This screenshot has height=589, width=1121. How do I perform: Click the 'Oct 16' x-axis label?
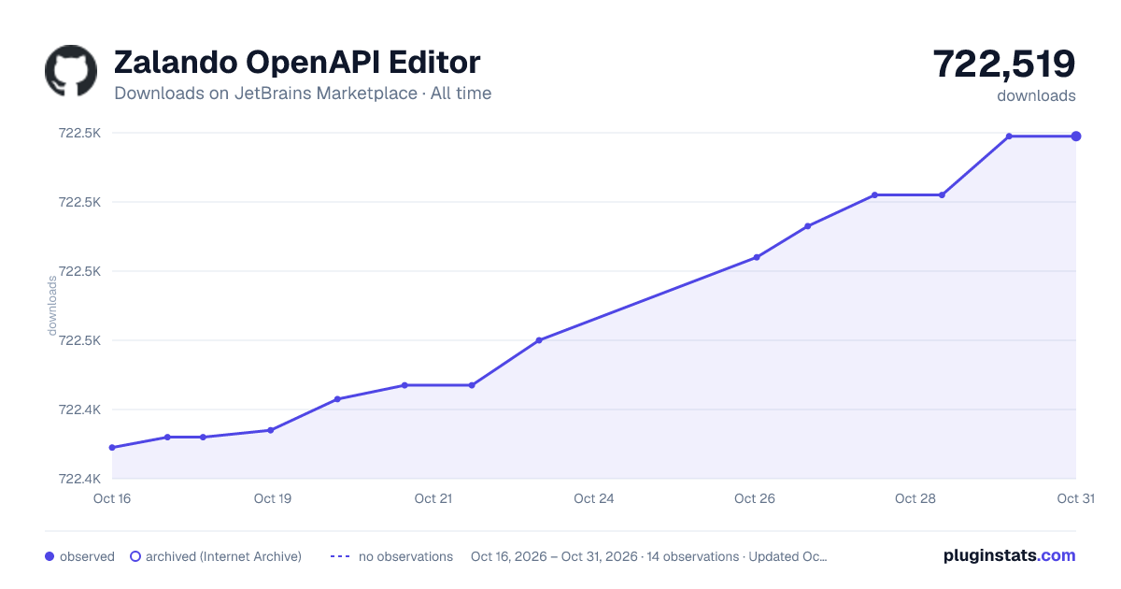(x=112, y=498)
